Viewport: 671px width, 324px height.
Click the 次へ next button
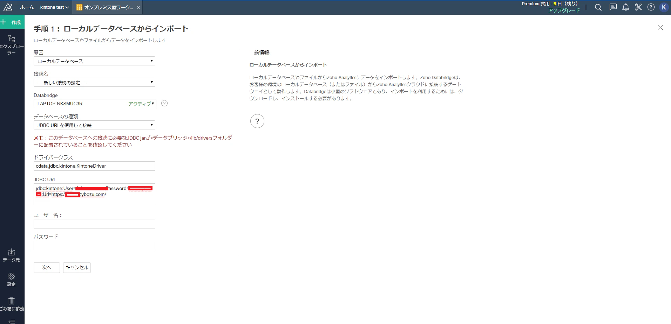[47, 267]
